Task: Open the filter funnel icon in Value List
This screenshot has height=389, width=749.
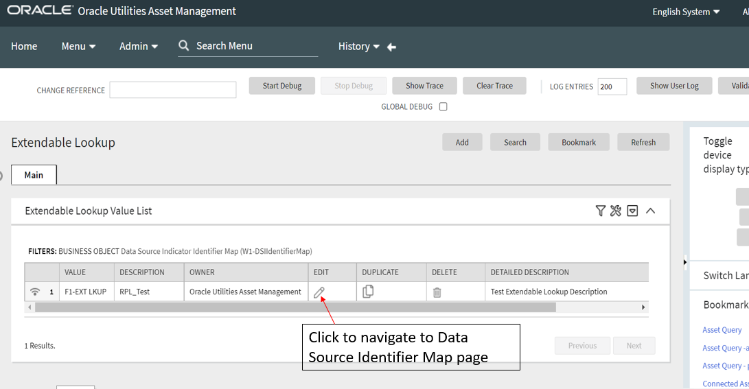Action: point(601,211)
